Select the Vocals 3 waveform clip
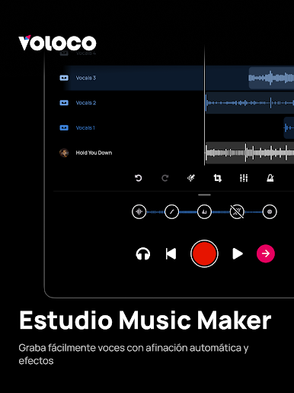The image size is (294, 393). click(x=271, y=78)
